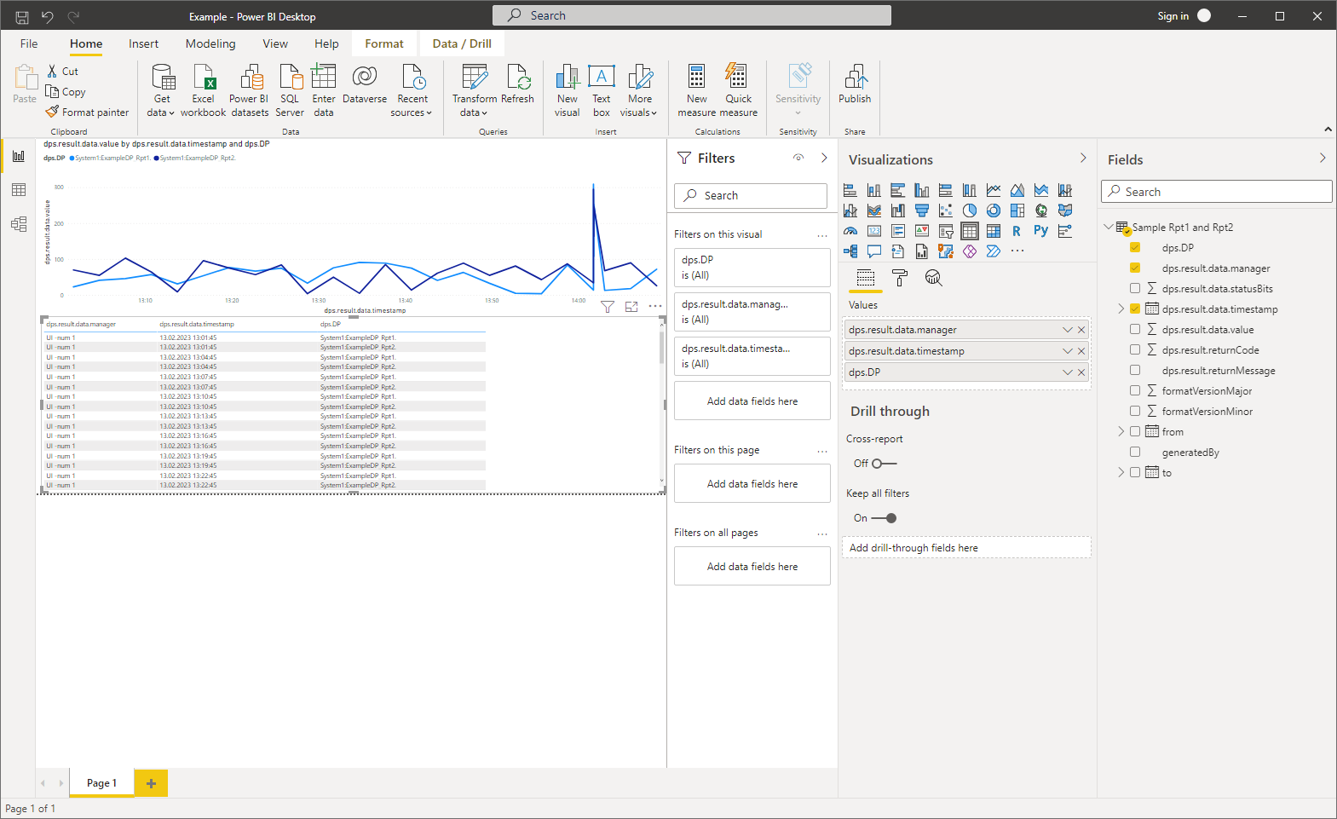
Task: Open Transform data in the ribbon
Action: coord(475,90)
